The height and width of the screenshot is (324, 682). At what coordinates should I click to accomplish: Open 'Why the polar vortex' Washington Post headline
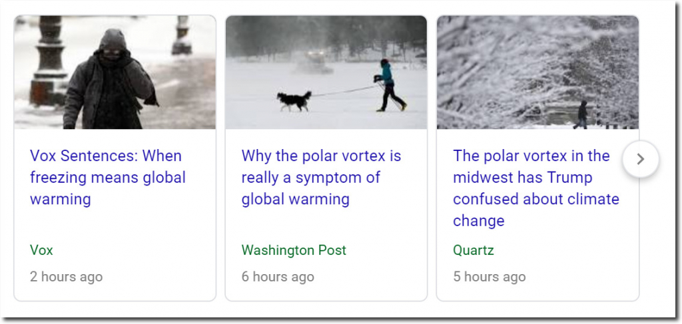pyautogui.click(x=321, y=177)
